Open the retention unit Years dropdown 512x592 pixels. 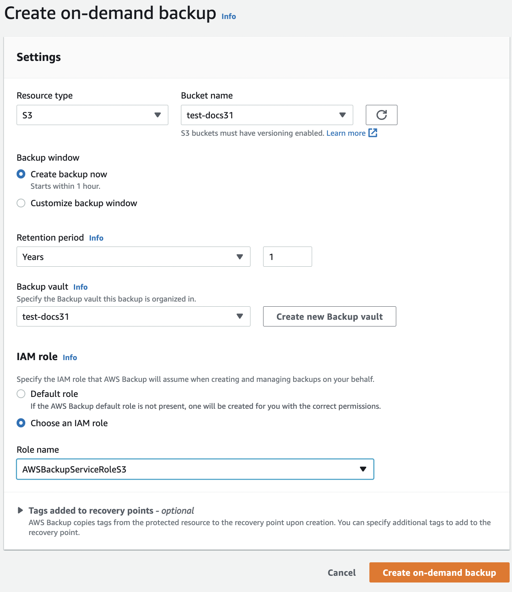pos(134,256)
